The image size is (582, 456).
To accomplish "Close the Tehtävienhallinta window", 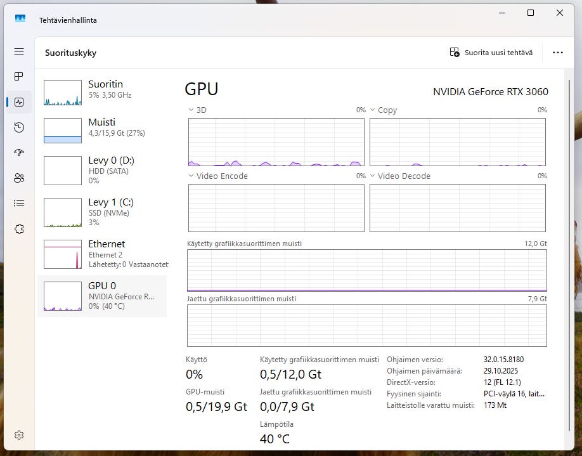I will click(560, 13).
